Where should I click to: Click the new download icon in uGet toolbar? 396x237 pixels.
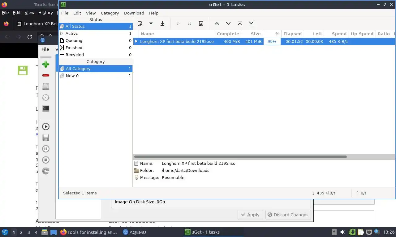[140, 23]
